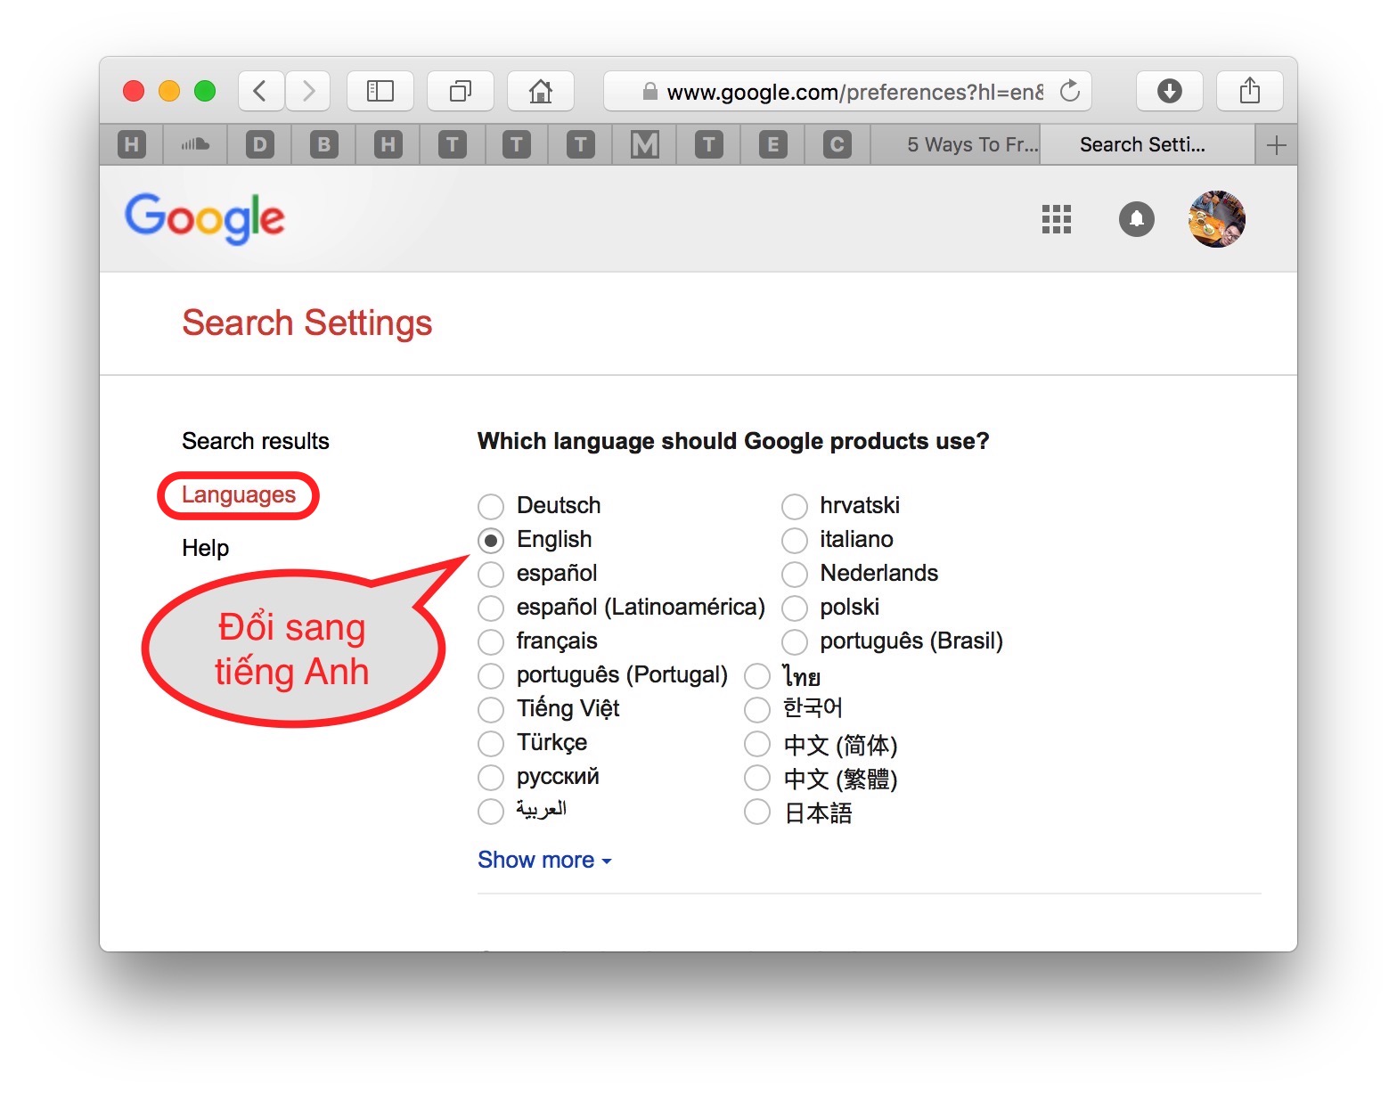Open the tab overview icon
Viewport: 1397px width, 1094px height.
click(461, 91)
